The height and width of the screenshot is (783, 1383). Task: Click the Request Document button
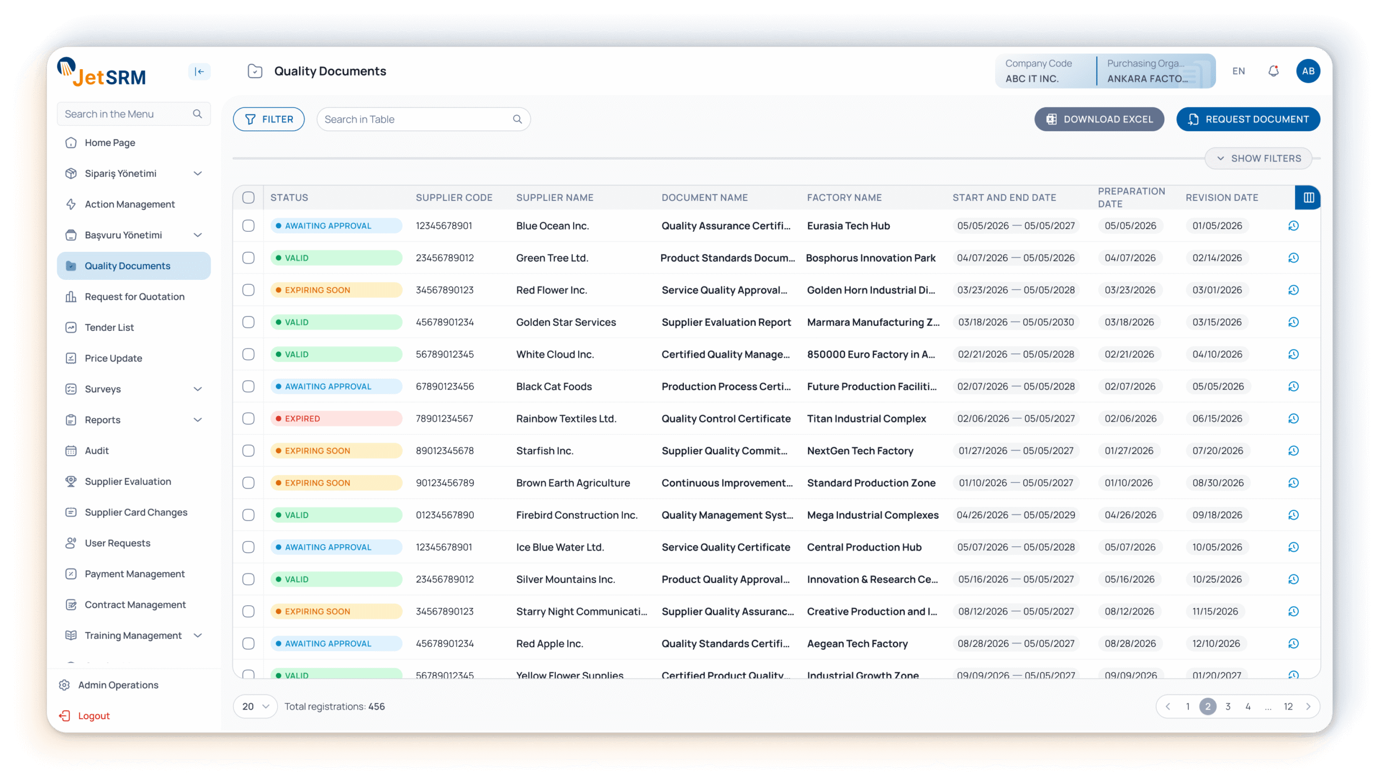tap(1248, 119)
